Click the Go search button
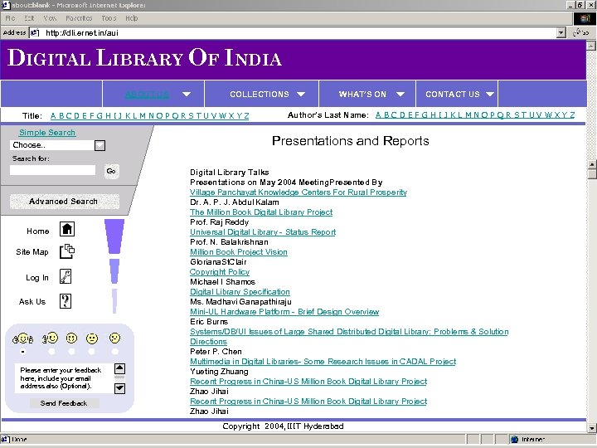 111,171
